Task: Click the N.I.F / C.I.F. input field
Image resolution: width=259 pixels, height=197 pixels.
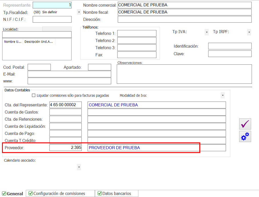Action: [x=52, y=19]
